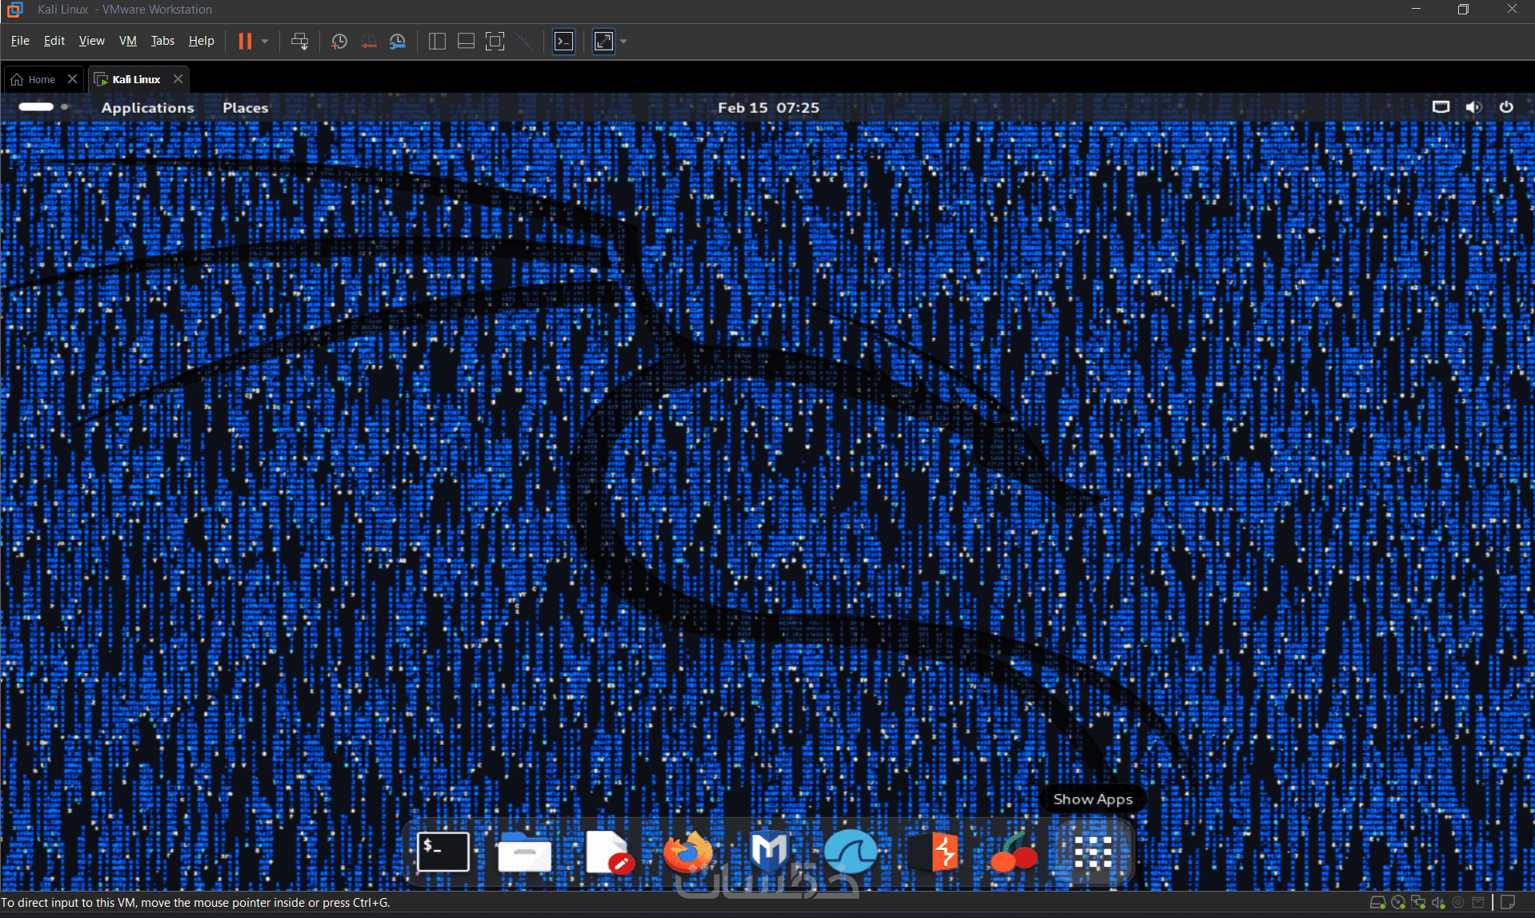Close the Kali Linux tab
Screen dimensions: 1535x918
coord(178,78)
